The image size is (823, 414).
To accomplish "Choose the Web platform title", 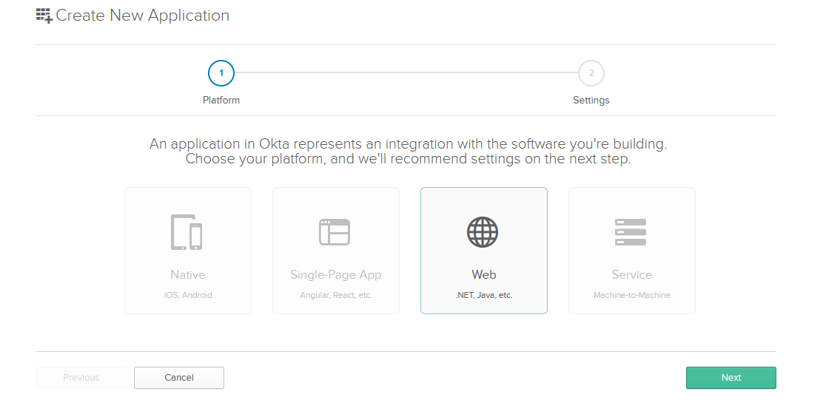I will tap(484, 274).
